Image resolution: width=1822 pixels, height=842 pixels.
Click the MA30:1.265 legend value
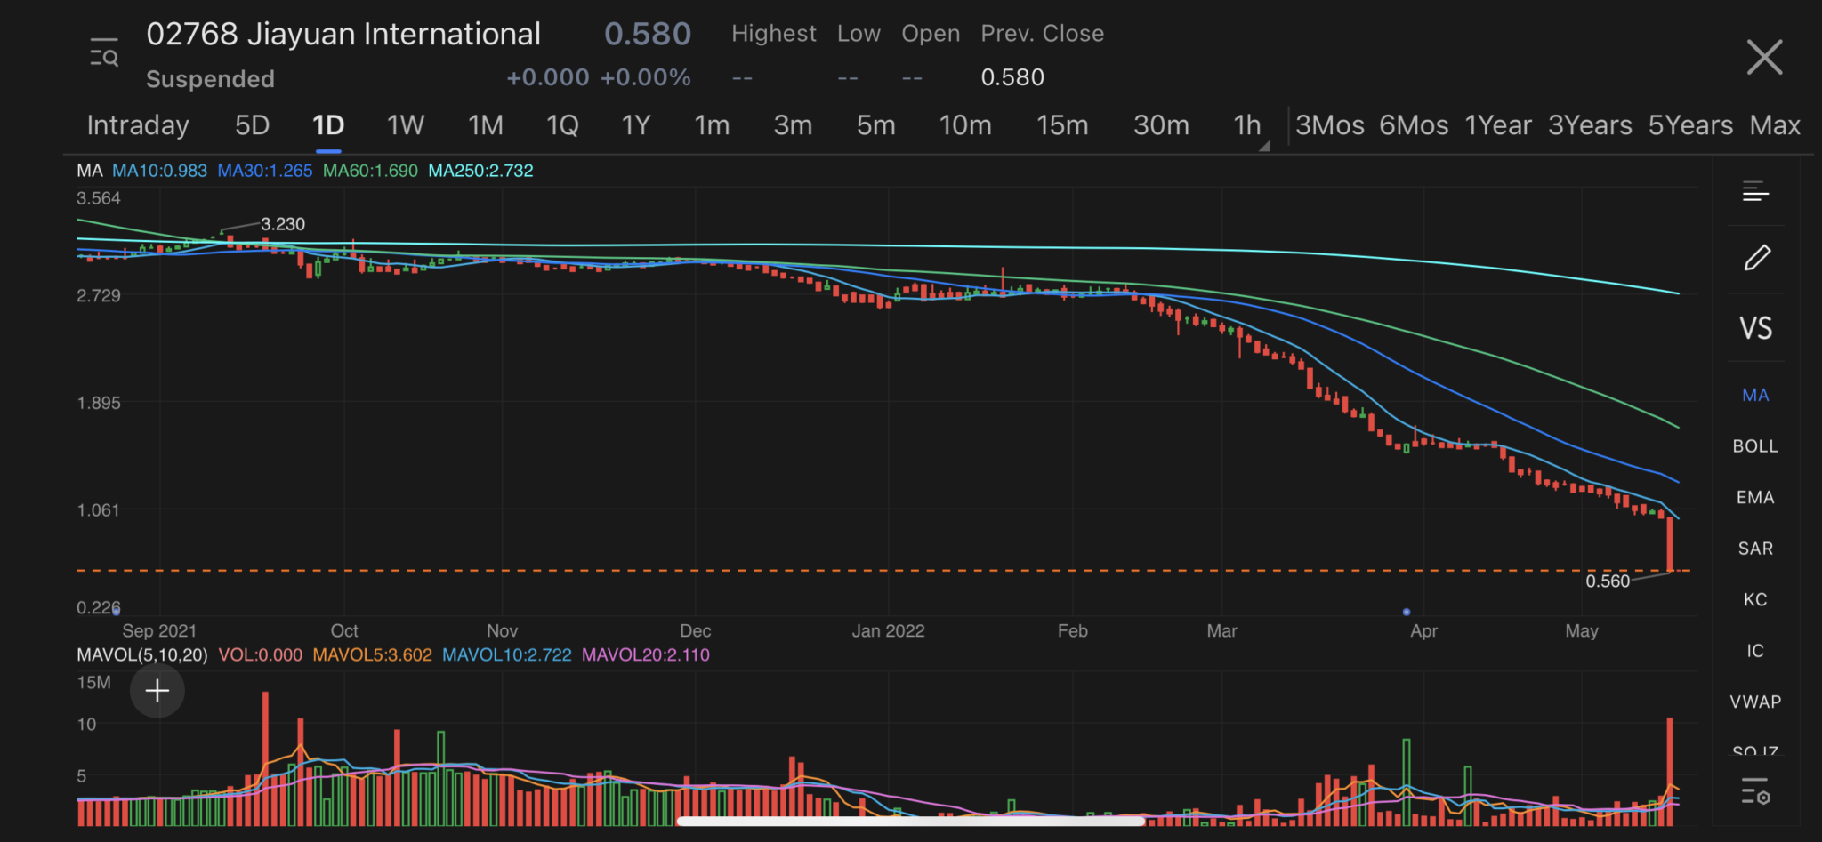click(265, 171)
